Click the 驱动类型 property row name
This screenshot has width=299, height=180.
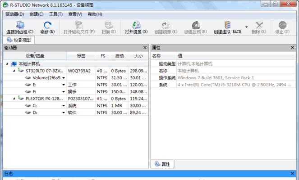coord(167,64)
